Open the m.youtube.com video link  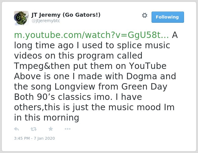[91, 35]
